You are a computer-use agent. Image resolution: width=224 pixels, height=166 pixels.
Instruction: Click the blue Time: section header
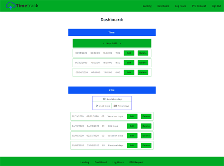click(112, 32)
